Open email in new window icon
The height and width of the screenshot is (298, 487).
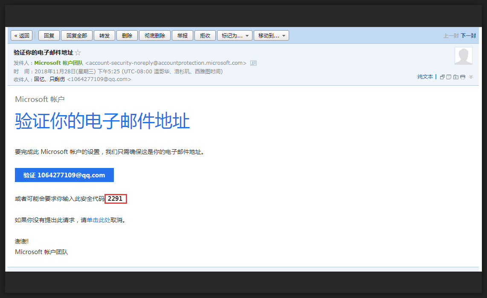442,77
